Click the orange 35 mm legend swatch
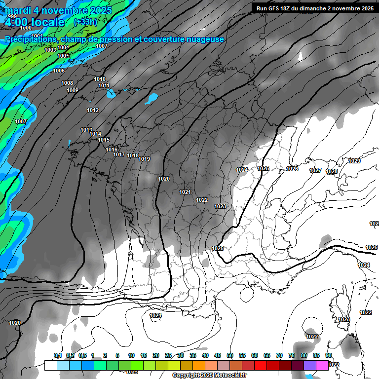 pyautogui.click(x=198, y=365)
